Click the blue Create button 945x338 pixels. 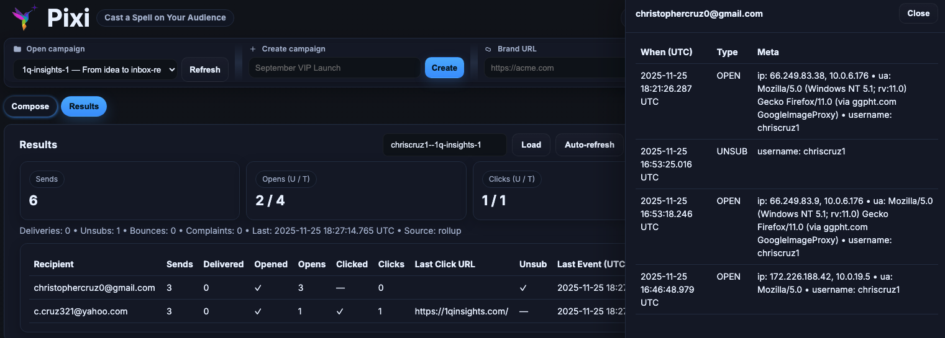pyautogui.click(x=444, y=68)
